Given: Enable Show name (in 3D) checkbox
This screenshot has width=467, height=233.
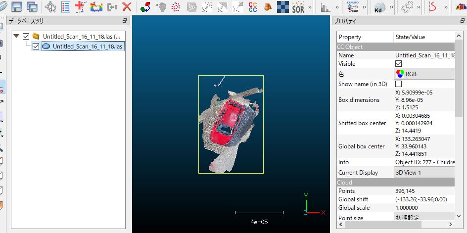Looking at the screenshot, I should [x=398, y=84].
